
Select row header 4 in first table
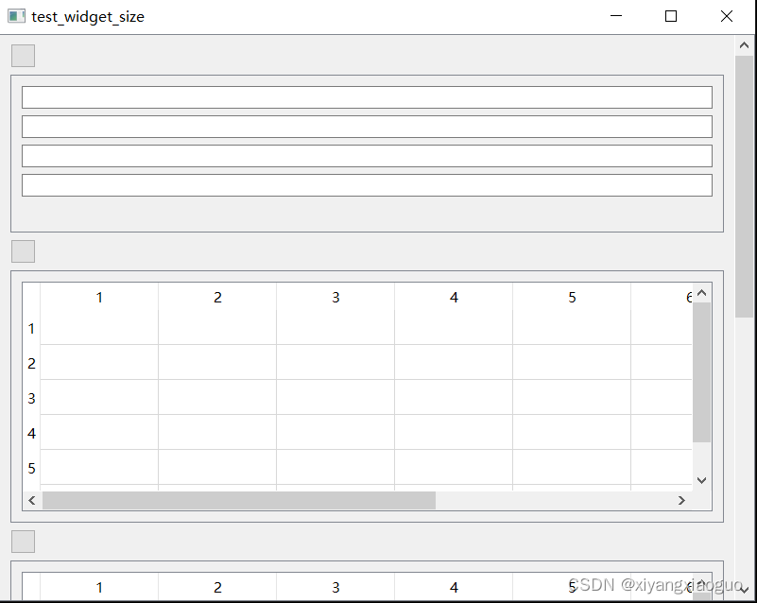(x=31, y=433)
